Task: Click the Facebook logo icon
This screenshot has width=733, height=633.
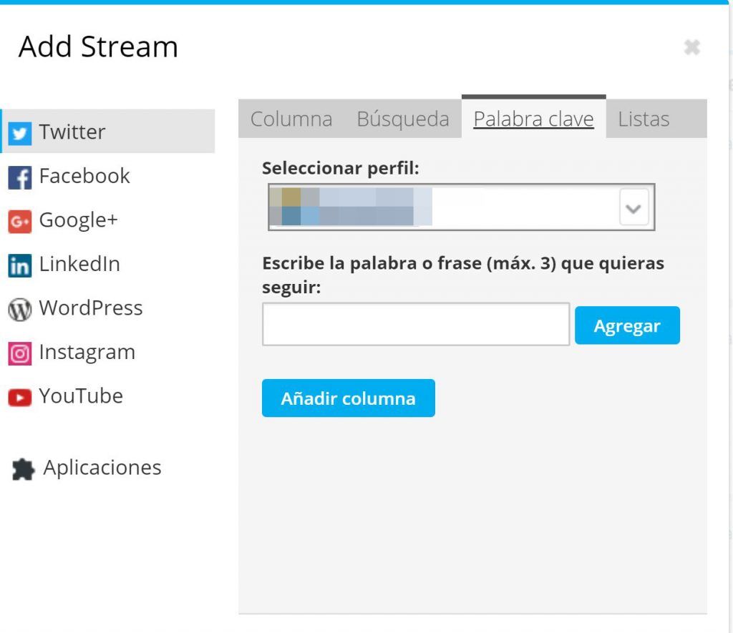Action: click(x=19, y=177)
